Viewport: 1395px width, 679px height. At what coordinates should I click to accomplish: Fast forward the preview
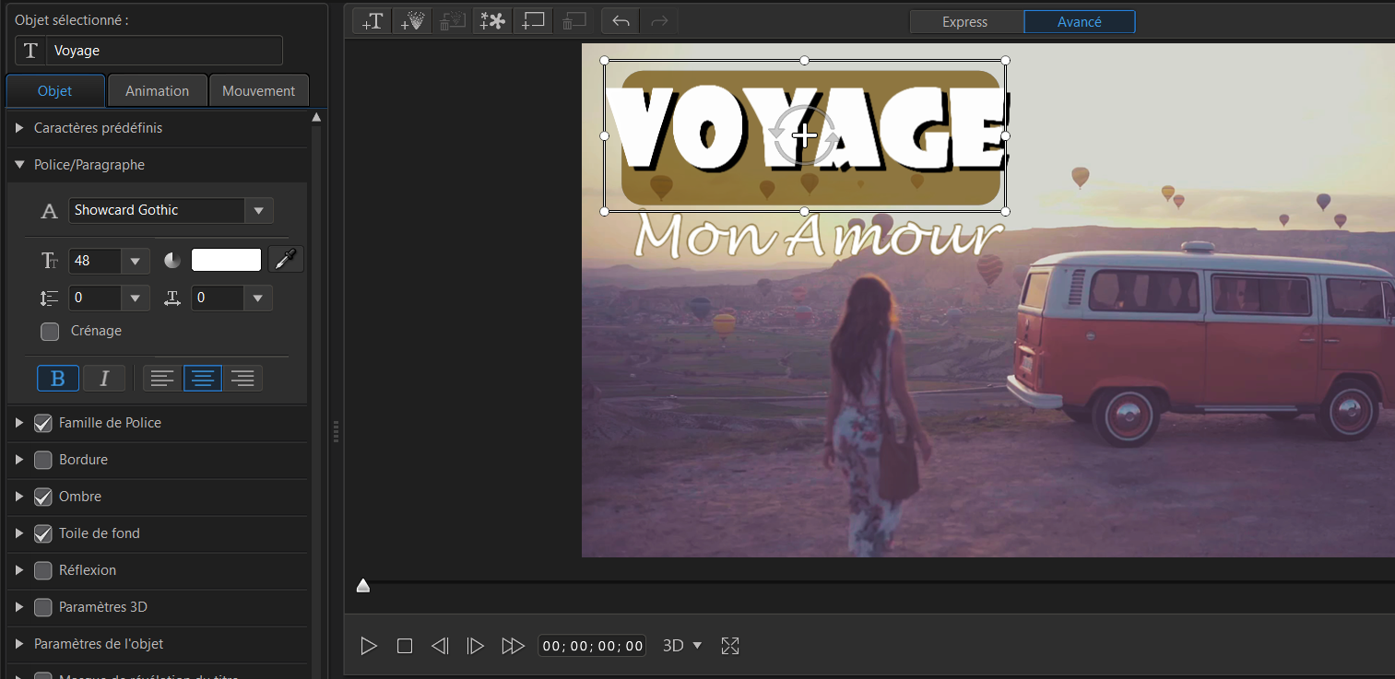coord(513,646)
